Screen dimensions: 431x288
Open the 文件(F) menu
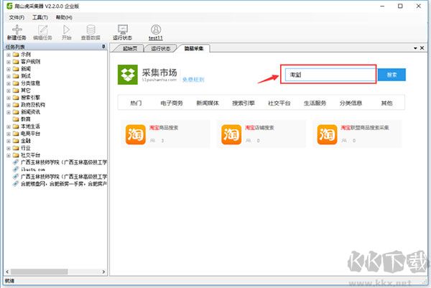[17, 17]
